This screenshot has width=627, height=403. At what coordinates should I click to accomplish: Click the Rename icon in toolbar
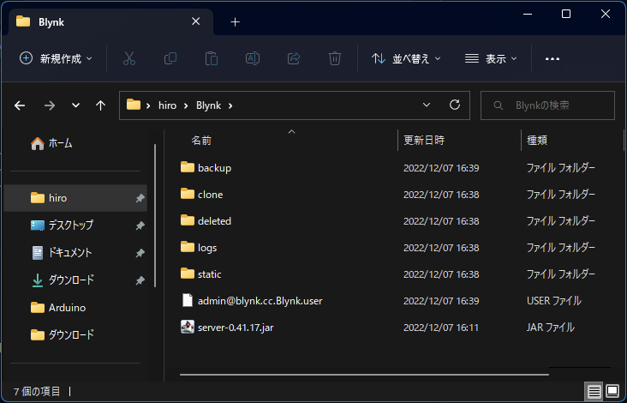(x=253, y=59)
